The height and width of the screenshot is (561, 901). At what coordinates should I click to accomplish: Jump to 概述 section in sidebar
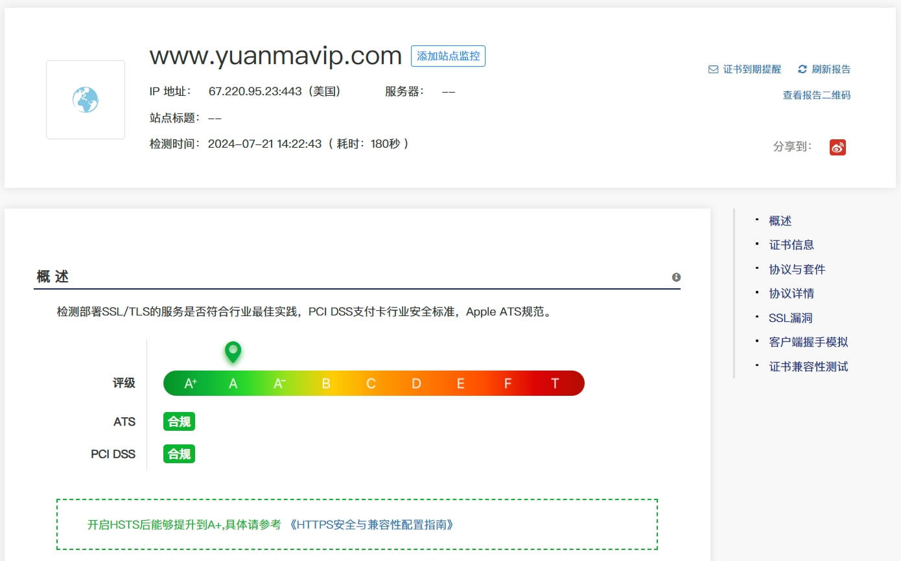tap(780, 221)
